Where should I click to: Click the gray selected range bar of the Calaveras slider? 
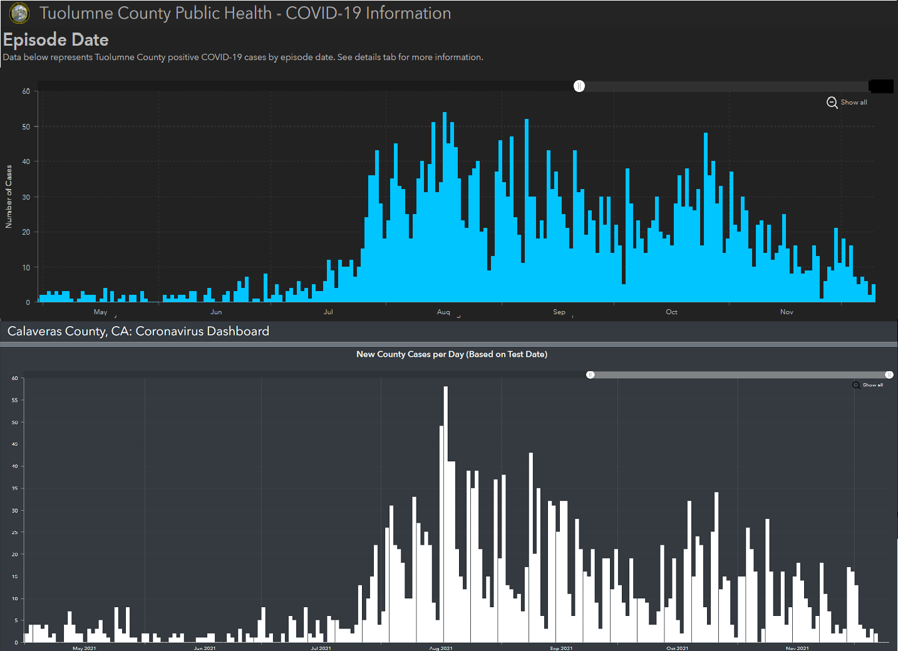click(740, 375)
